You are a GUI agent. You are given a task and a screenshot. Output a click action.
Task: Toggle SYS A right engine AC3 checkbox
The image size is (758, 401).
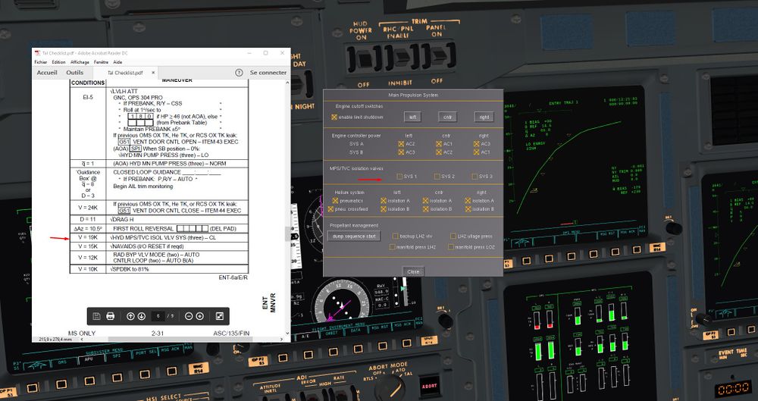tap(476, 144)
